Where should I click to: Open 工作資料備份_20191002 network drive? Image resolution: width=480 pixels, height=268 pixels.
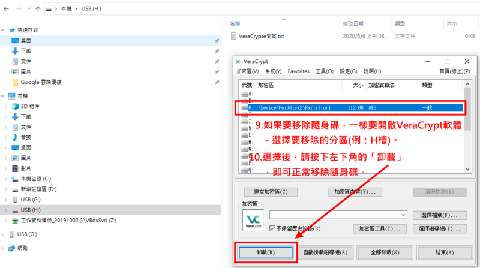pyautogui.click(x=68, y=220)
